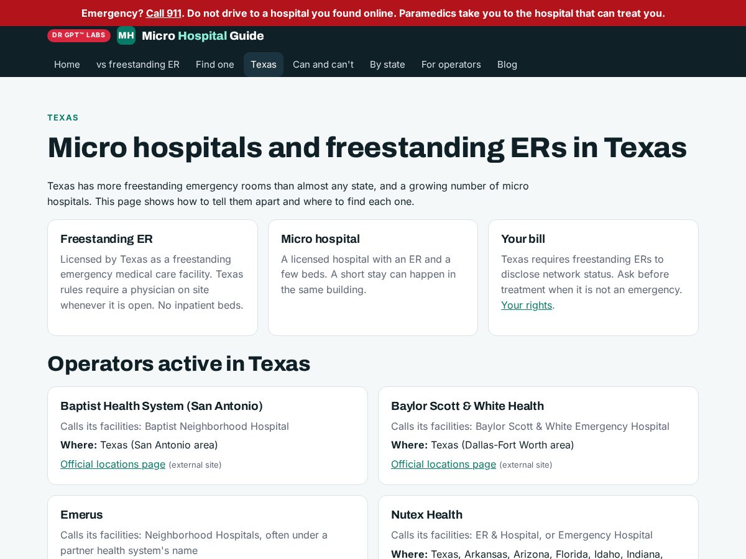Click the Baylor Scott & White Health title
Screen dimensions: 746x559
click(467, 406)
